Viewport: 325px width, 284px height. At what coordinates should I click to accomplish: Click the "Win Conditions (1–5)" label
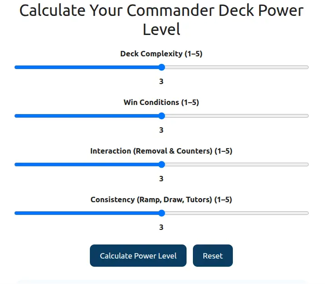(161, 102)
